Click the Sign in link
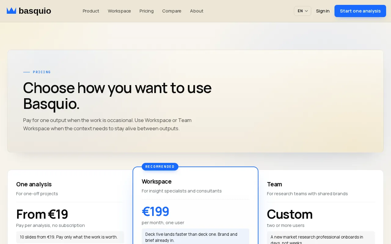Image resolution: width=391 pixels, height=244 pixels. coord(323,11)
